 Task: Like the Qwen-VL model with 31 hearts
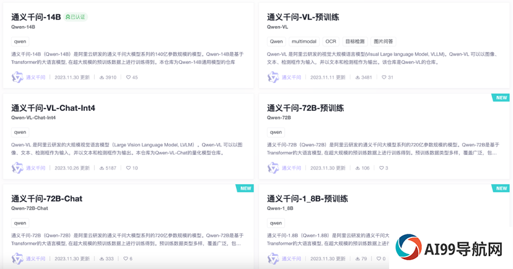tap(384, 77)
